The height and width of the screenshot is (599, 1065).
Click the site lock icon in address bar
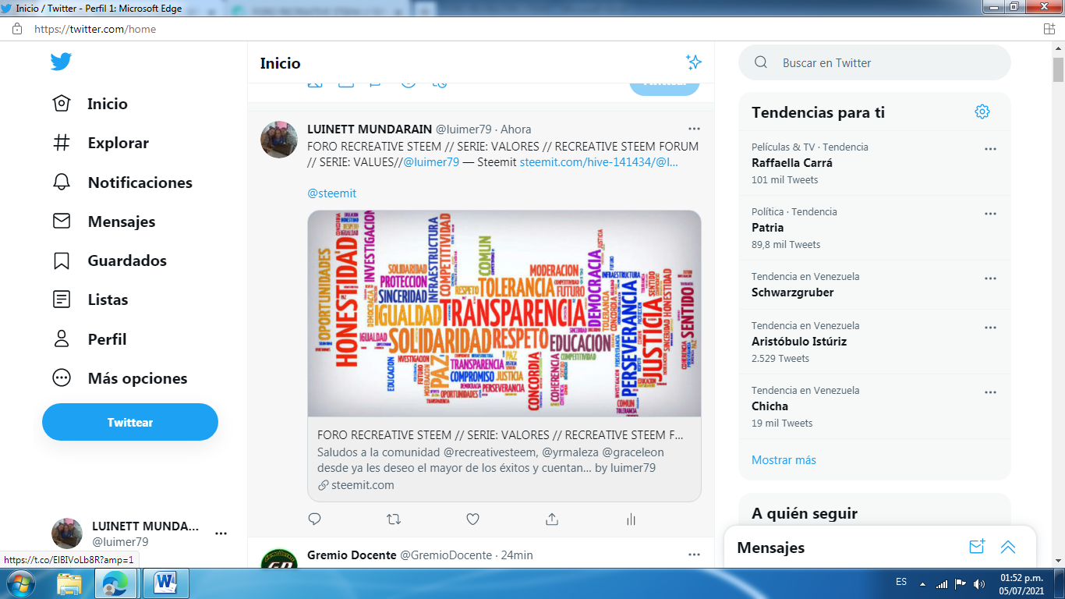click(x=17, y=29)
